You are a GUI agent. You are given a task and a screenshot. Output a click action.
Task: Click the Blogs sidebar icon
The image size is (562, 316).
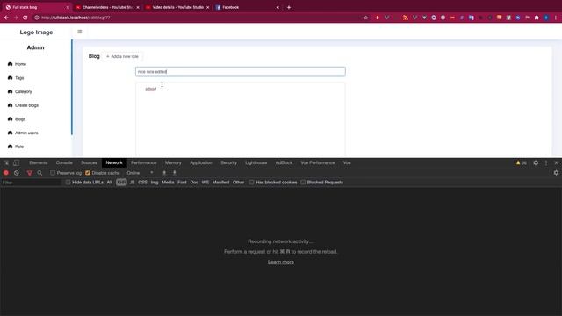(10, 119)
